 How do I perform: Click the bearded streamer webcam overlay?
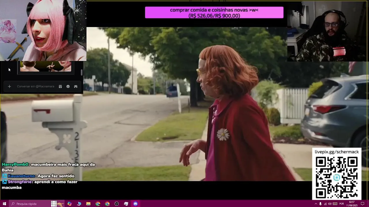pos(327,31)
